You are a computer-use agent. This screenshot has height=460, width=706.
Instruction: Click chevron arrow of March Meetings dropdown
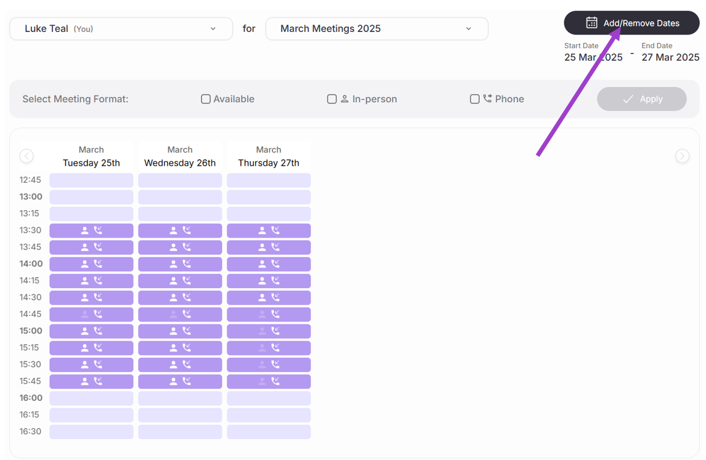[468, 29]
